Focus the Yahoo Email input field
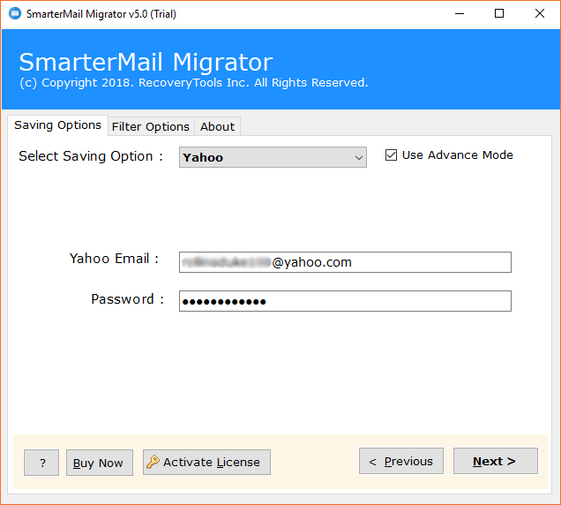 click(x=345, y=262)
